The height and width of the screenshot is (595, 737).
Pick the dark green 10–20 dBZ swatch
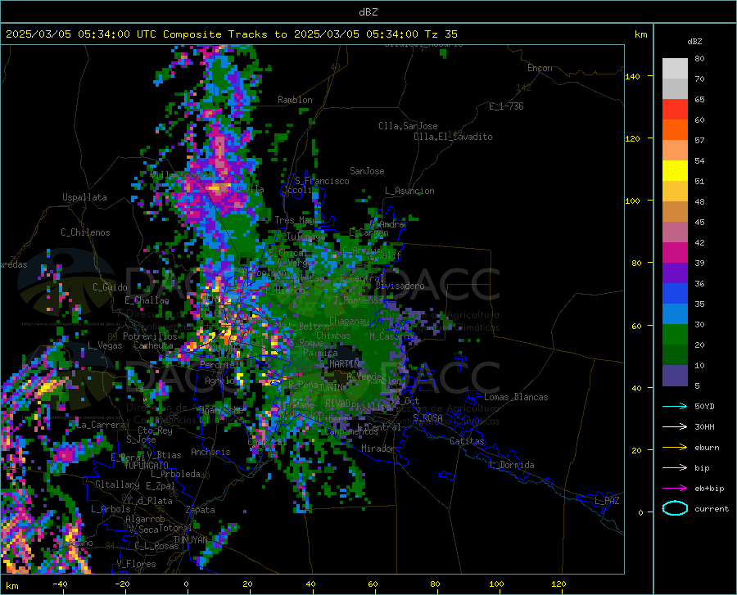(x=675, y=355)
